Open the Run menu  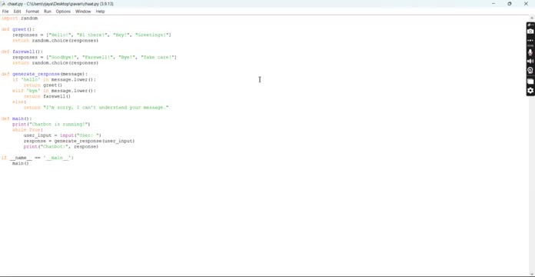[48, 12]
